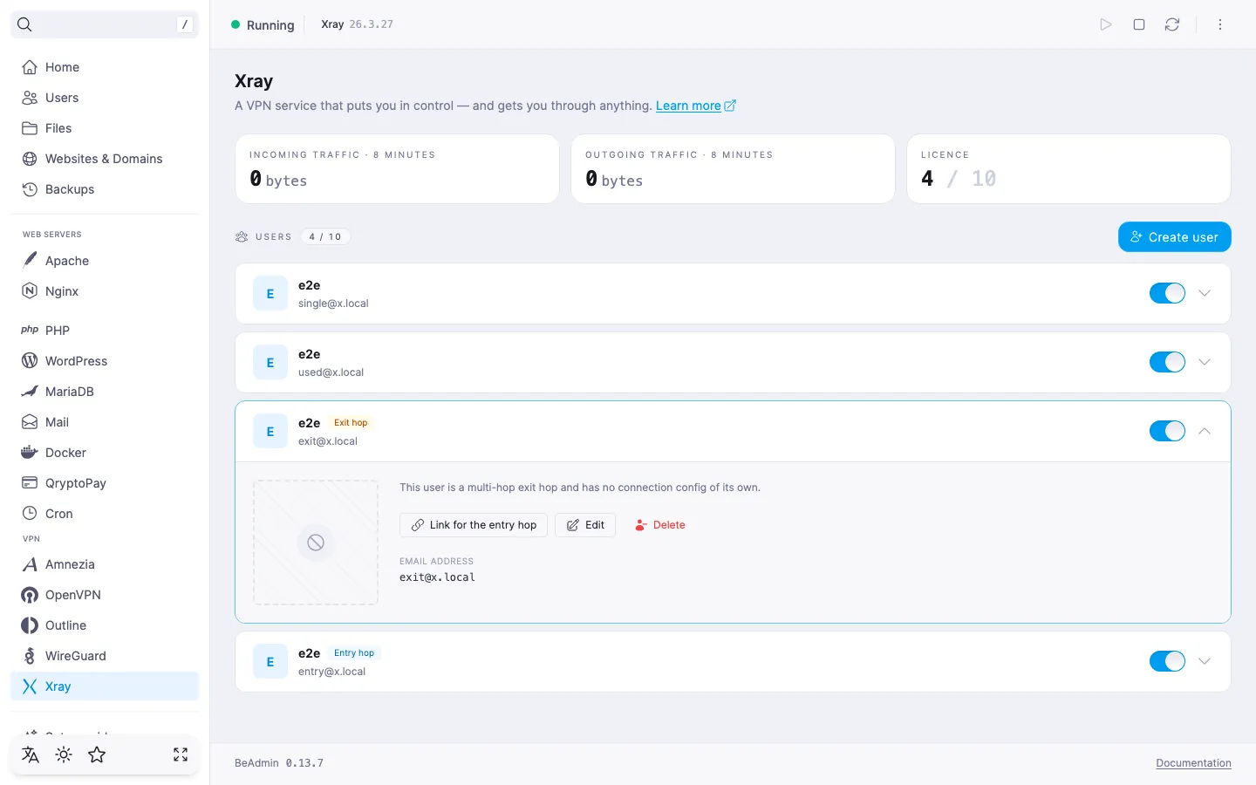Click the E avatar of entry@x.local
The width and height of the screenshot is (1256, 785).
point(270,661)
